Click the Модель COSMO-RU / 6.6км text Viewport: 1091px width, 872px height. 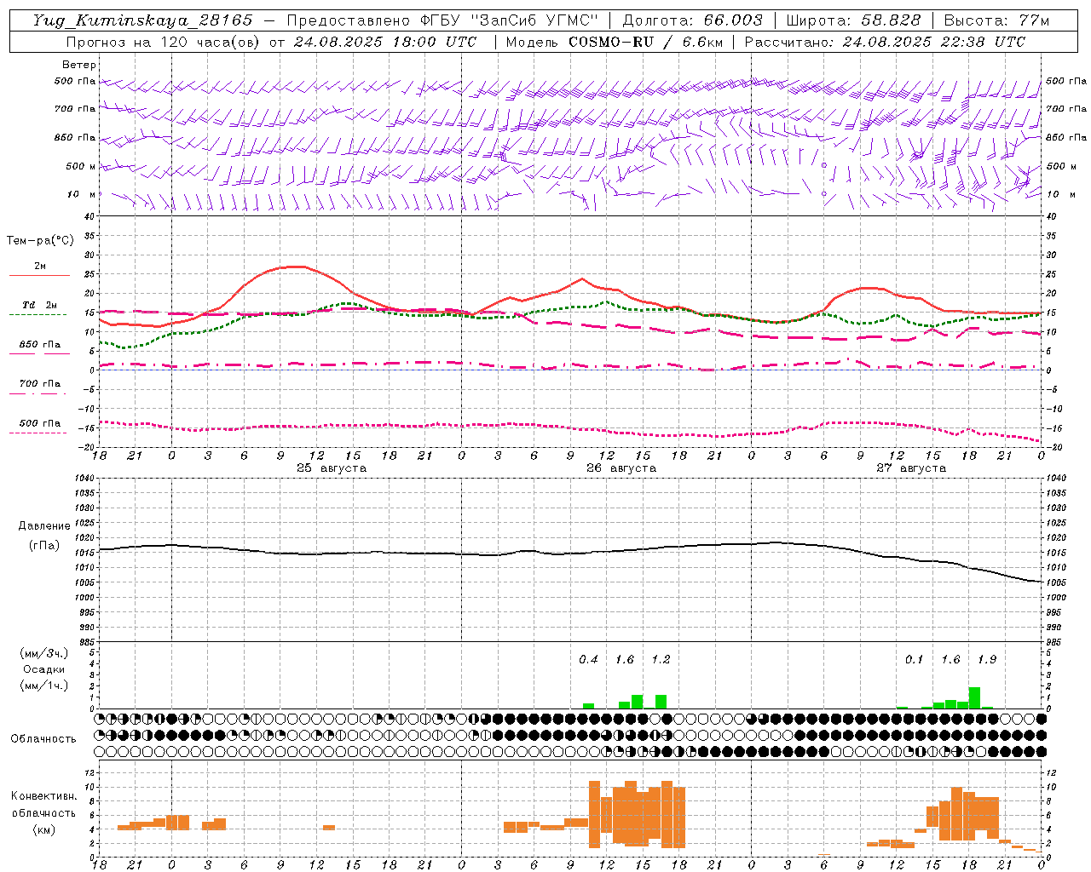pyautogui.click(x=615, y=42)
